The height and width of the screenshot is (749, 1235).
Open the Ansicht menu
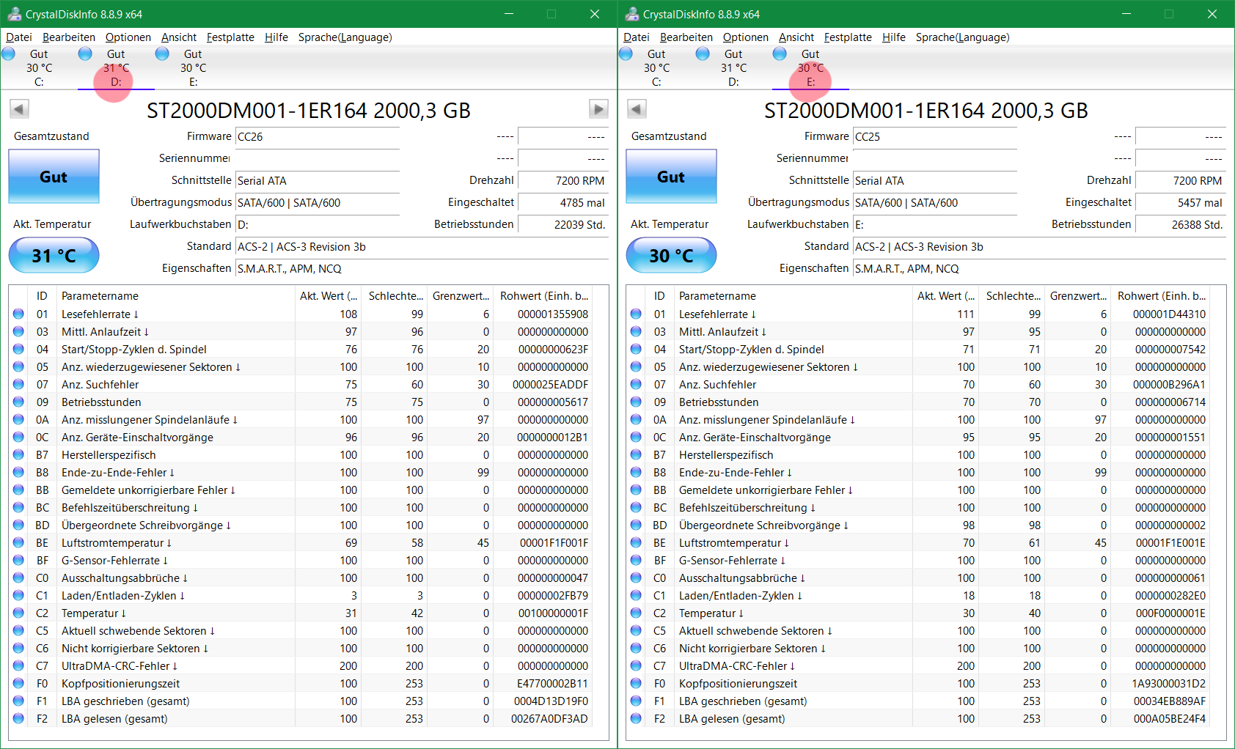coord(178,37)
